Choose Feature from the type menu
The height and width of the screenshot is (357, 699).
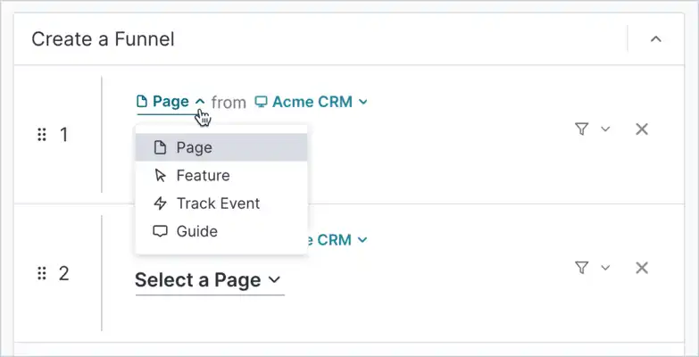pyautogui.click(x=221, y=176)
